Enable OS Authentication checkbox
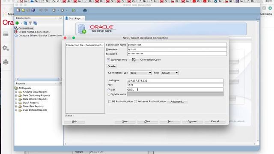274x154 pixels. 110,101
